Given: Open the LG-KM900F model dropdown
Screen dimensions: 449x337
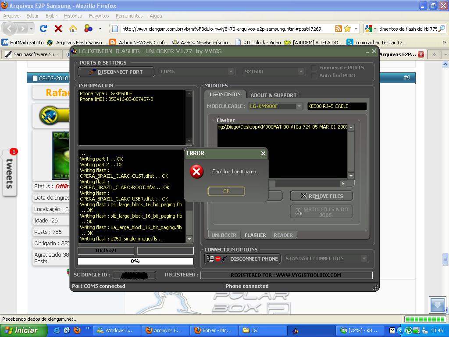Looking at the screenshot, I should point(299,106).
